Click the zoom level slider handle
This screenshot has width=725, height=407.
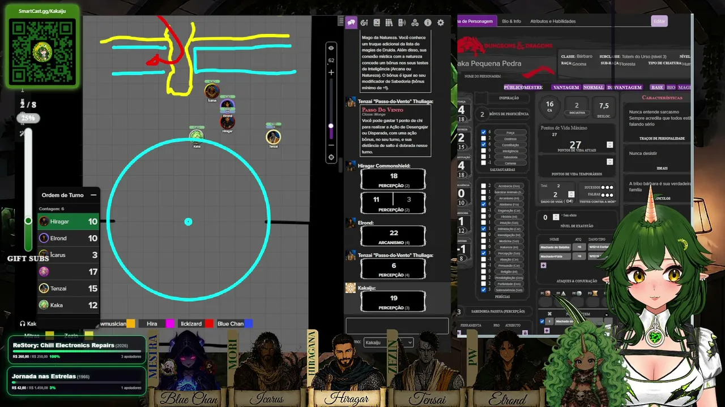click(331, 126)
